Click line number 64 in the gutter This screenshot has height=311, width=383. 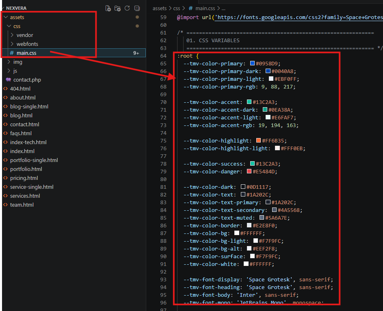(x=163, y=56)
